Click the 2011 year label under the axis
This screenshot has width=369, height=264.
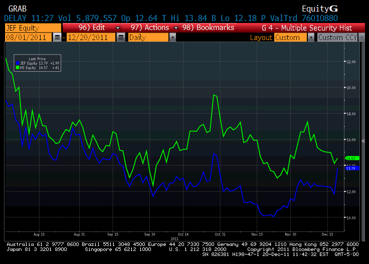click(174, 239)
